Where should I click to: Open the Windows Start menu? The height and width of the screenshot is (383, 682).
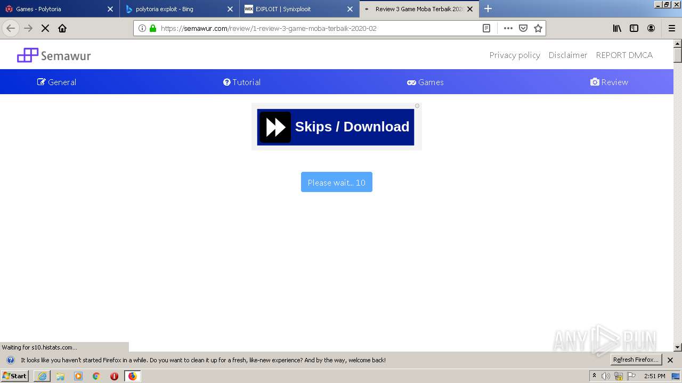14,376
